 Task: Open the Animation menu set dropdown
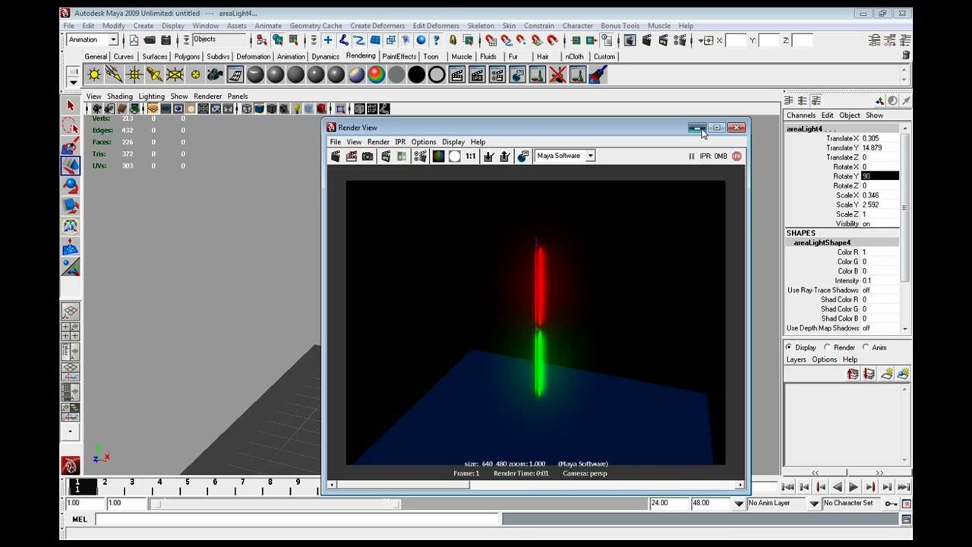113,40
